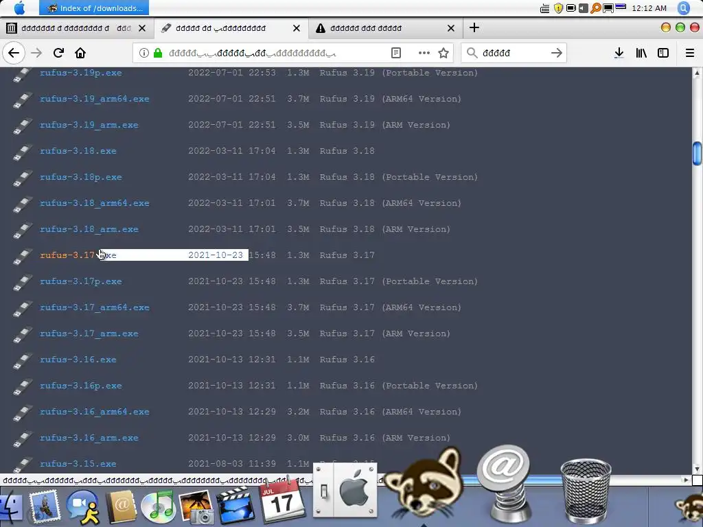Close the warning-icon tab
Screen dimensions: 703x527
pos(451,28)
